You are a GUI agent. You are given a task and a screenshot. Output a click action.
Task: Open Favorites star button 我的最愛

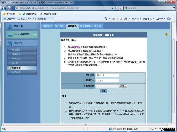9,14
